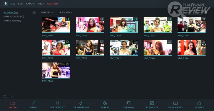214x111 pixels.
Task: Open the FILTERS tab
Action: tap(105, 105)
